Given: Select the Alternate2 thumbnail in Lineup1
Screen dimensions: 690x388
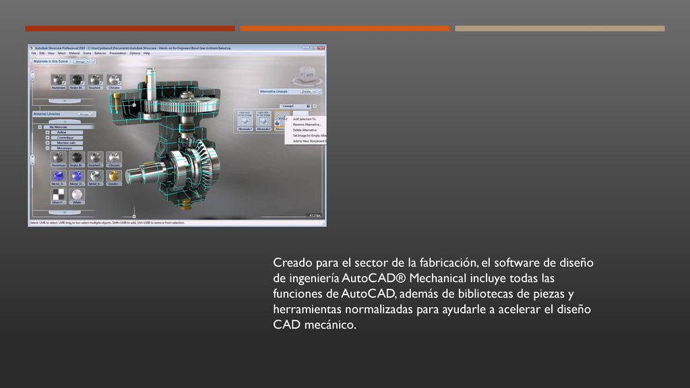Looking at the screenshot, I should point(263,121).
